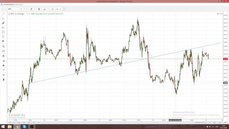
Task: Lock all drawing tools
Action: point(4,65)
